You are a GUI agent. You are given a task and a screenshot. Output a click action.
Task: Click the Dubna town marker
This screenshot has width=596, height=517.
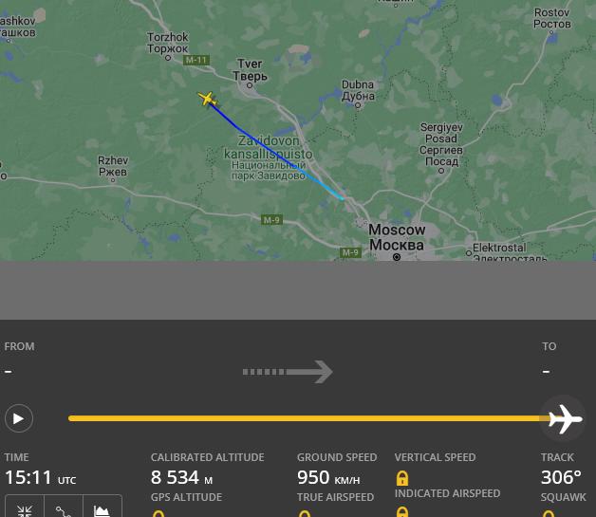pyautogui.click(x=358, y=105)
